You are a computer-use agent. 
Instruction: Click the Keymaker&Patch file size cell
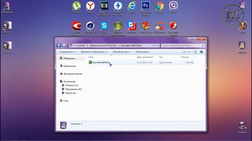pyautogui.click(x=189, y=62)
